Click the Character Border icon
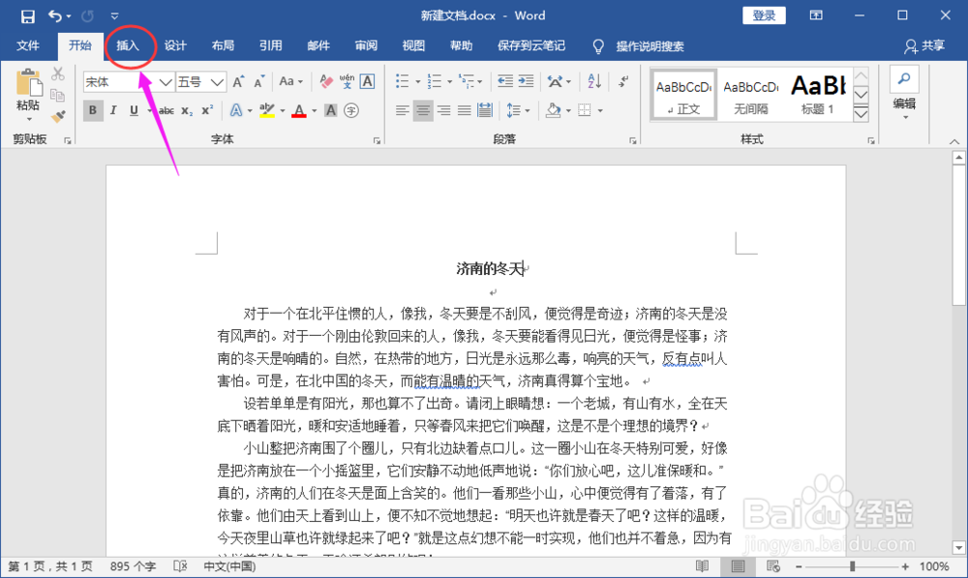 pos(367,81)
